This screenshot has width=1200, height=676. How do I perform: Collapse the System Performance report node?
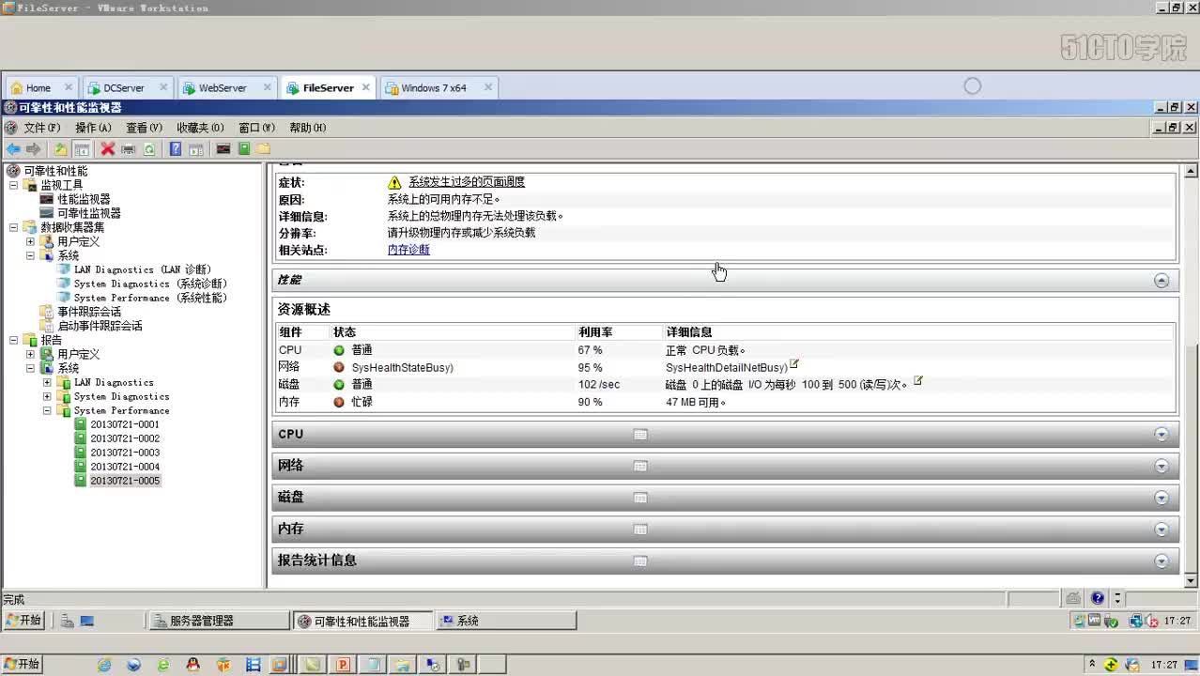(x=48, y=410)
